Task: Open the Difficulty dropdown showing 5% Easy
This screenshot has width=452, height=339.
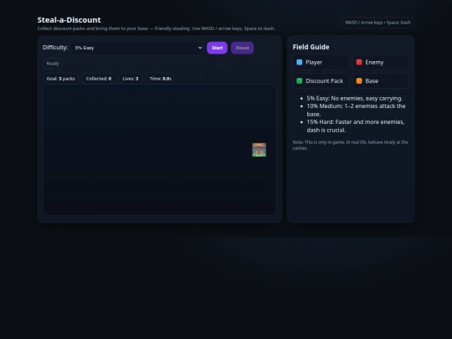Action: tap(136, 48)
